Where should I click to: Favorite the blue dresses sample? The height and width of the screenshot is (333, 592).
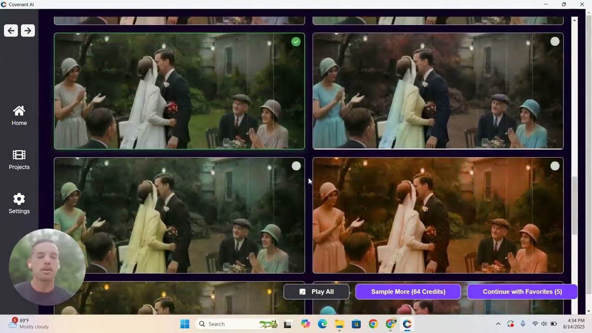click(555, 42)
